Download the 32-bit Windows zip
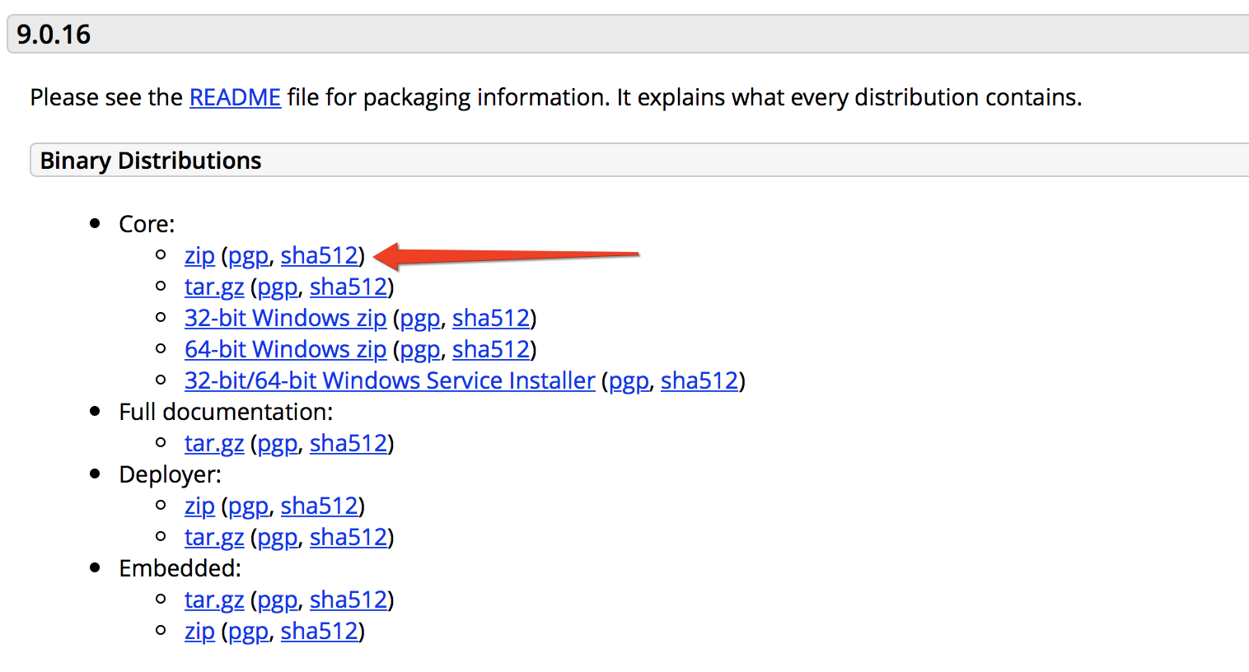This screenshot has height=672, width=1249. coord(285,319)
